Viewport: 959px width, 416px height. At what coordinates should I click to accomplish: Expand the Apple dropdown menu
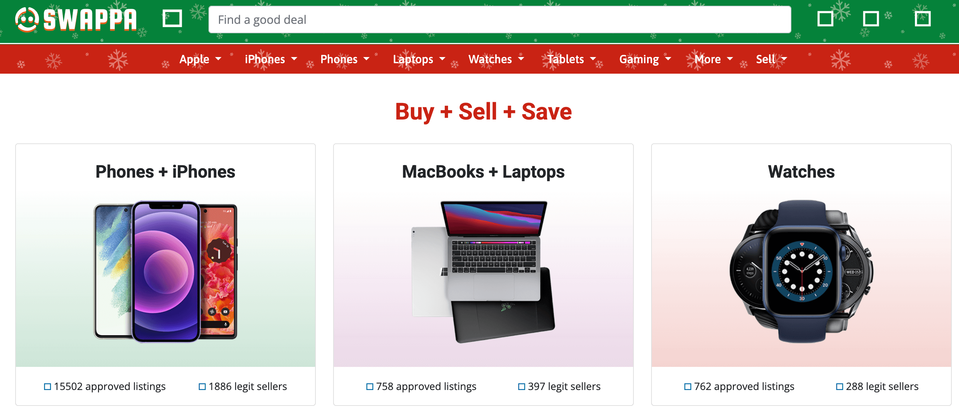[200, 59]
